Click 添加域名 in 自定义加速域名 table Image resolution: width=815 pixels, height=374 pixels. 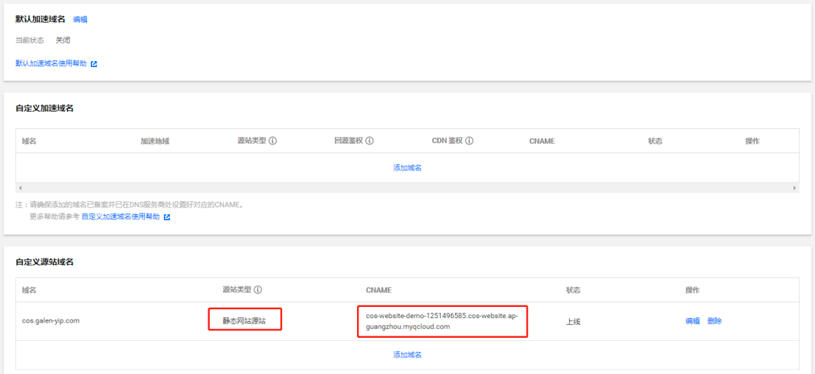click(407, 167)
